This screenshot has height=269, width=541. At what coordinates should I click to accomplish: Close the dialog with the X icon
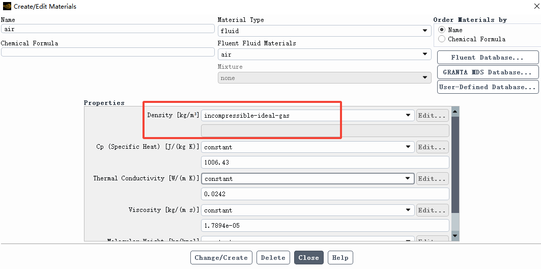tap(534, 6)
